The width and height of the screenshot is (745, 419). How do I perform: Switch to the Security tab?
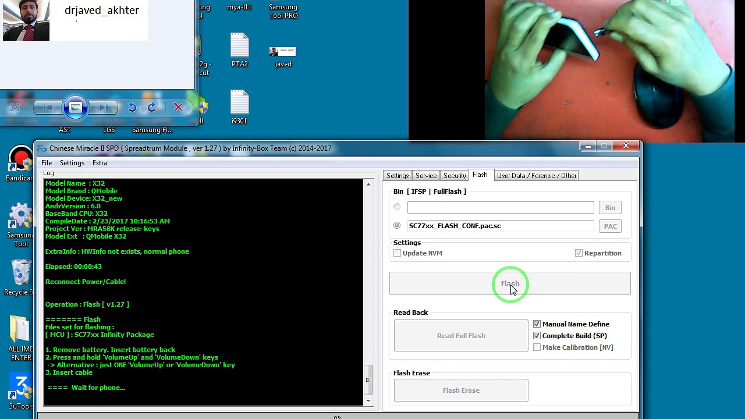tap(455, 176)
